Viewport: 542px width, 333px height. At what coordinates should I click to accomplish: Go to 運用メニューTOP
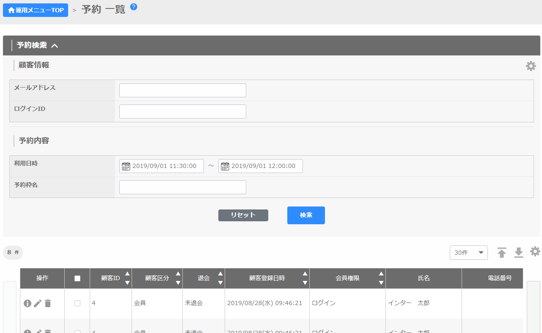pos(36,10)
